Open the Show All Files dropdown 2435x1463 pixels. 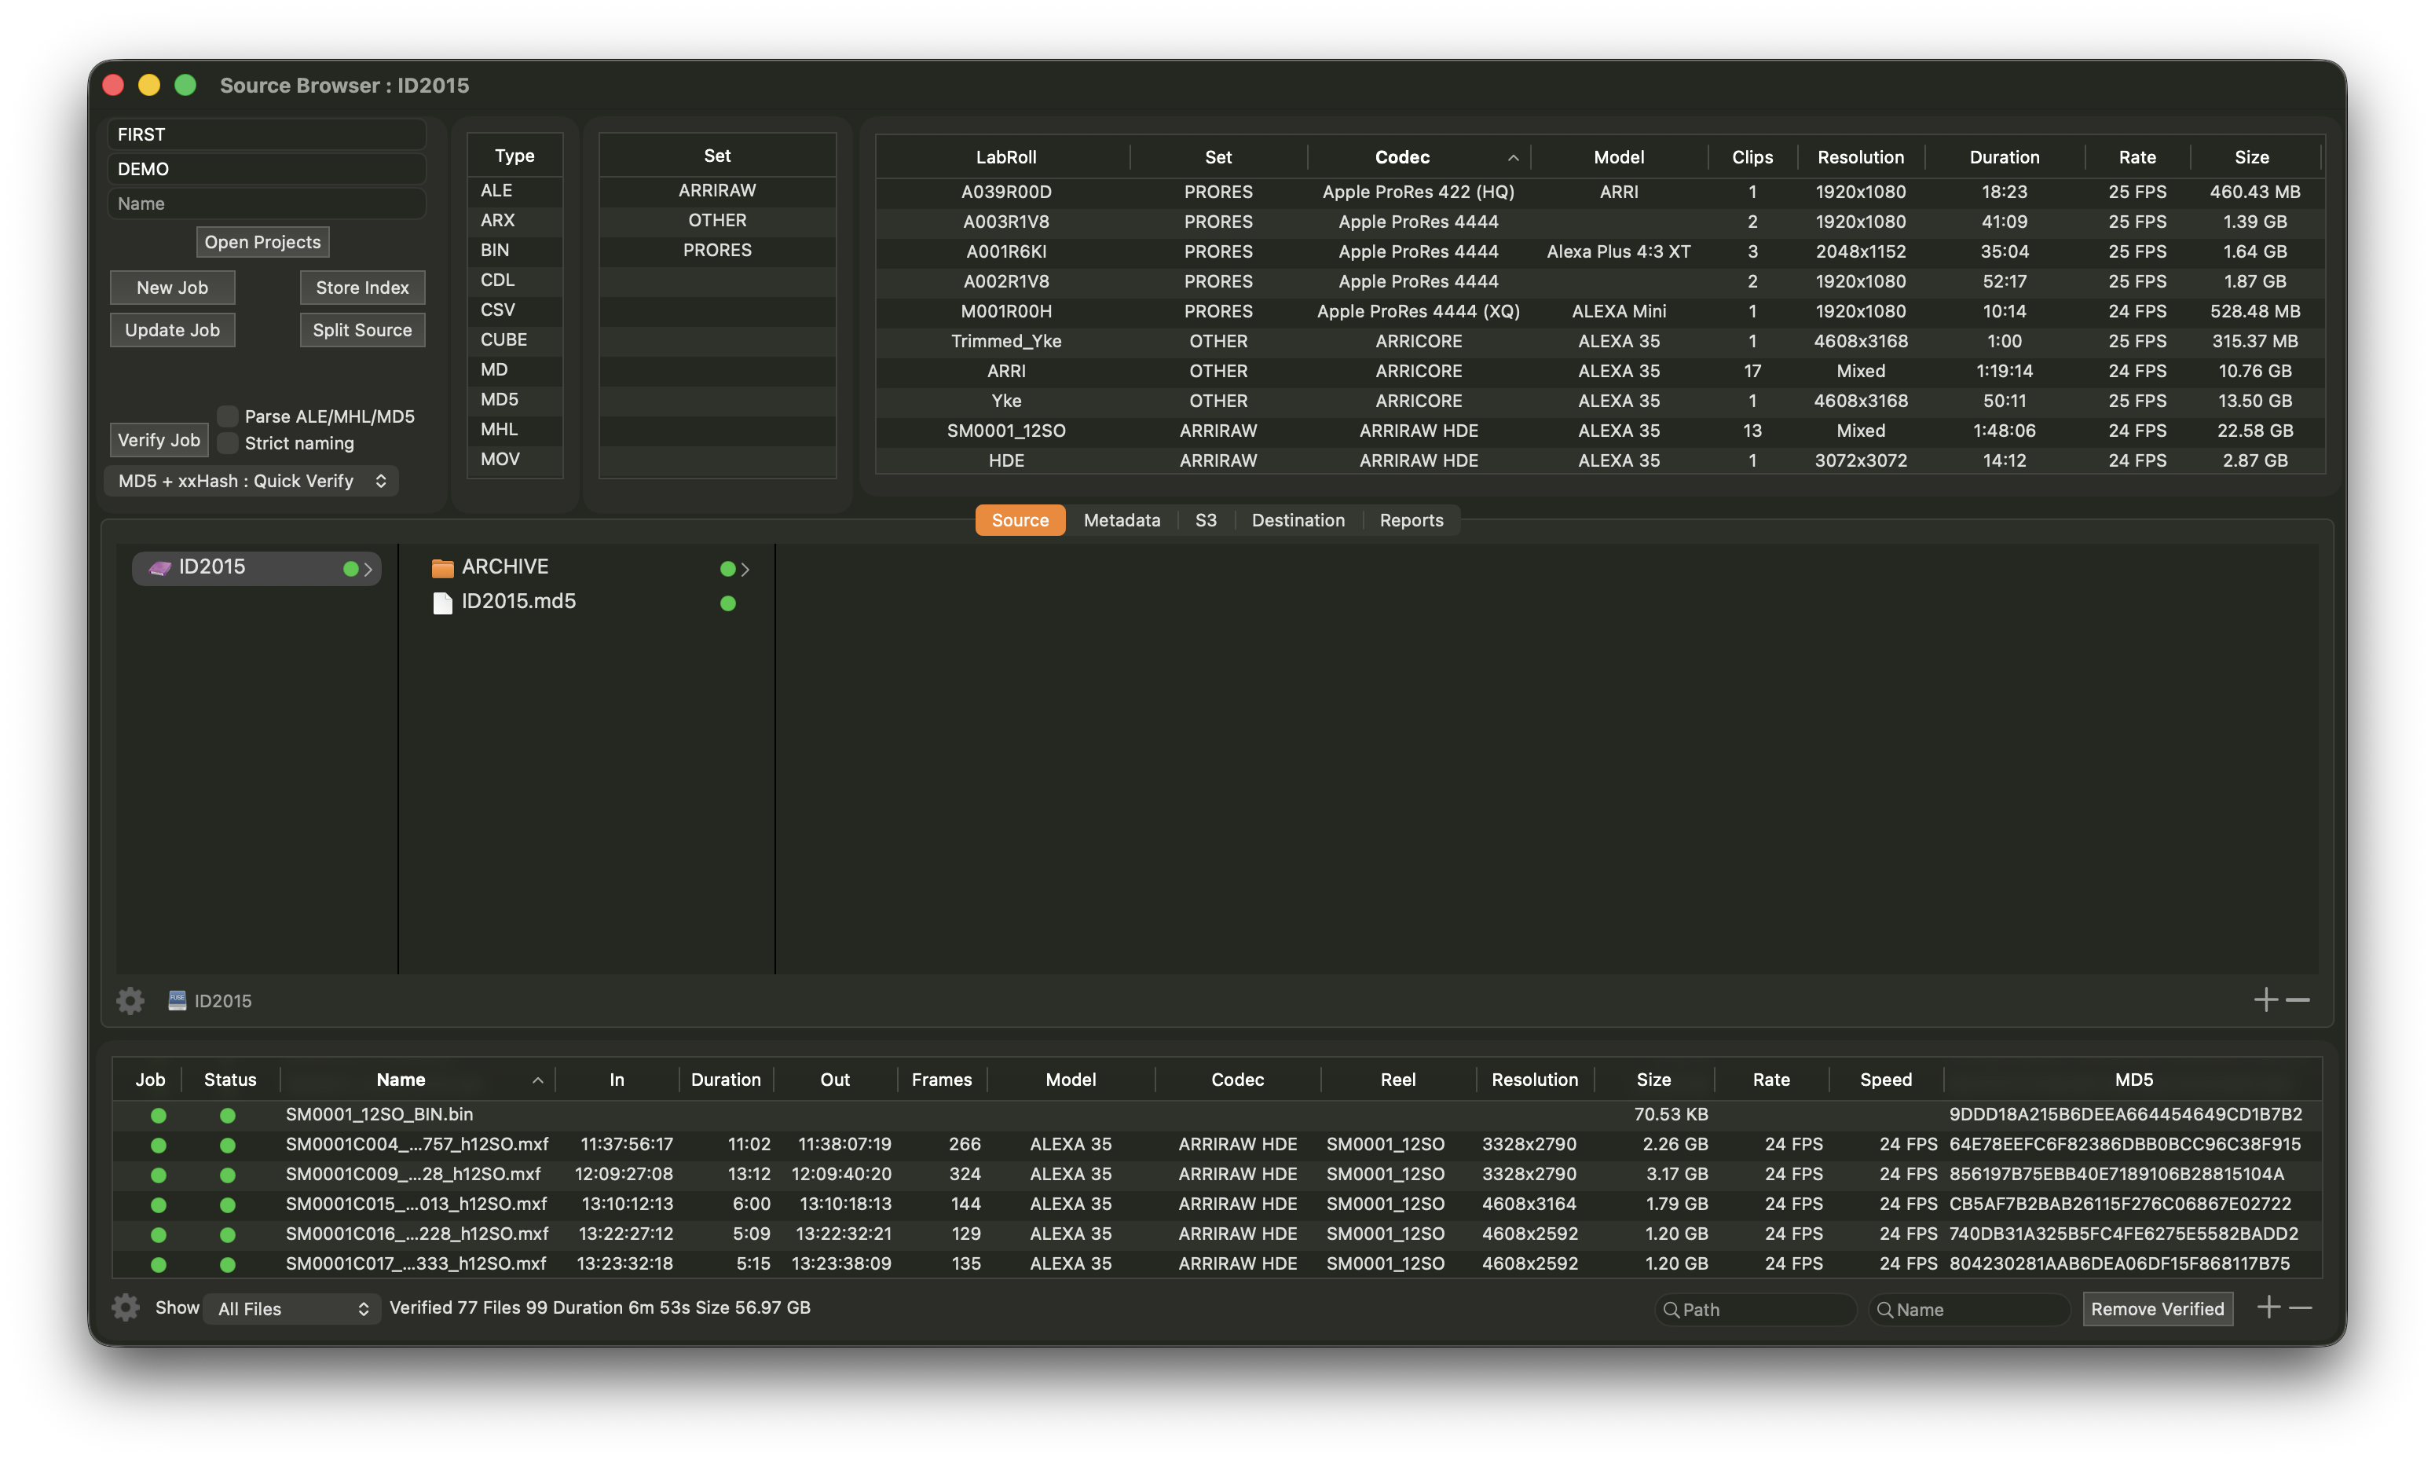coord(291,1308)
